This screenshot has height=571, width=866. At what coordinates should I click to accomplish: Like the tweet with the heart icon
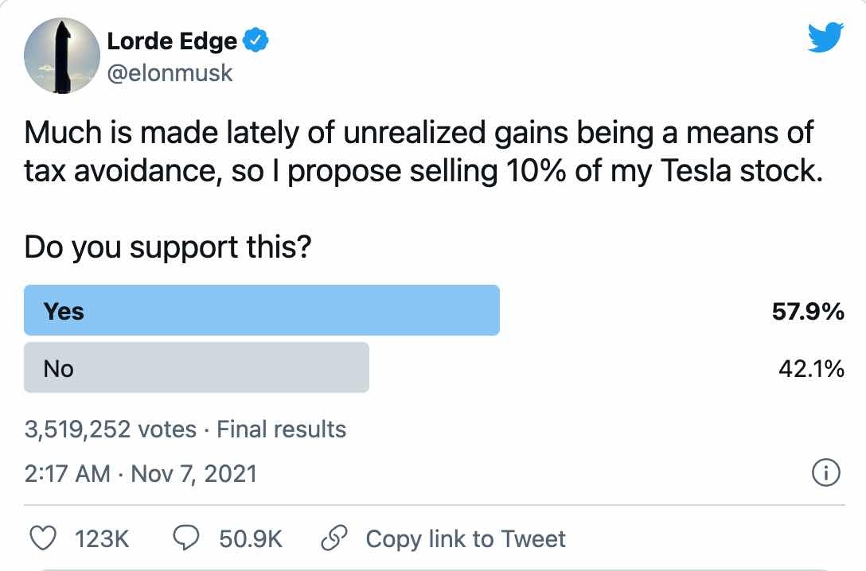42,538
